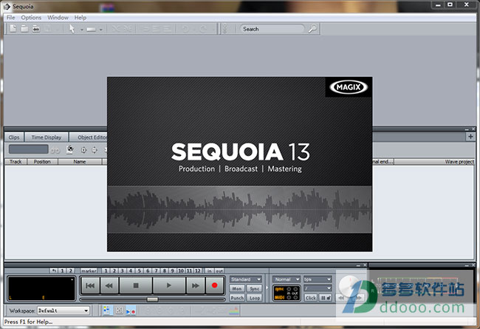Start playback with the Play button
The height and width of the screenshot is (329, 480).
169,285
